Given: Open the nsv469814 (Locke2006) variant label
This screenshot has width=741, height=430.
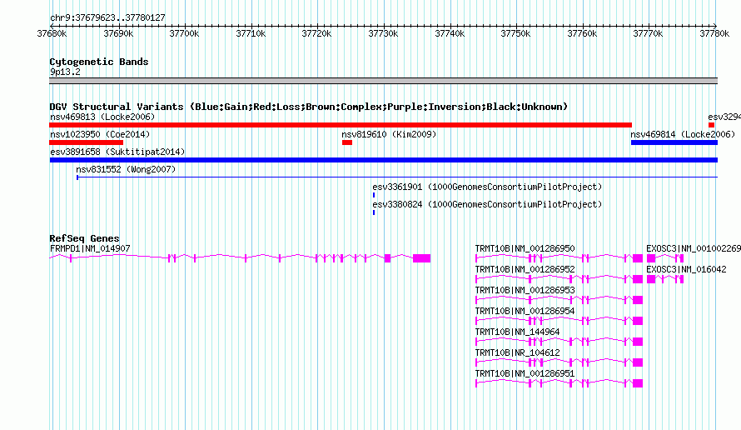Looking at the screenshot, I should coord(683,134).
